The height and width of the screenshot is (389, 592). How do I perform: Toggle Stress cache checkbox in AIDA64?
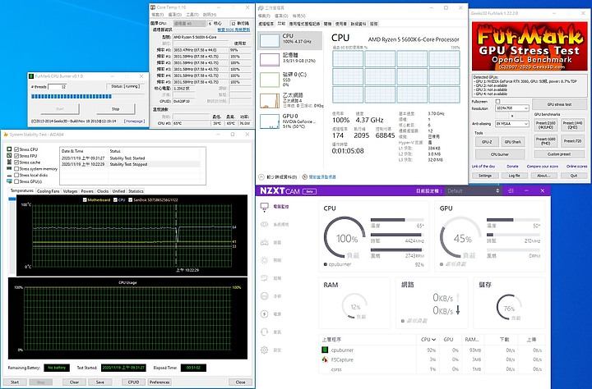(16, 162)
